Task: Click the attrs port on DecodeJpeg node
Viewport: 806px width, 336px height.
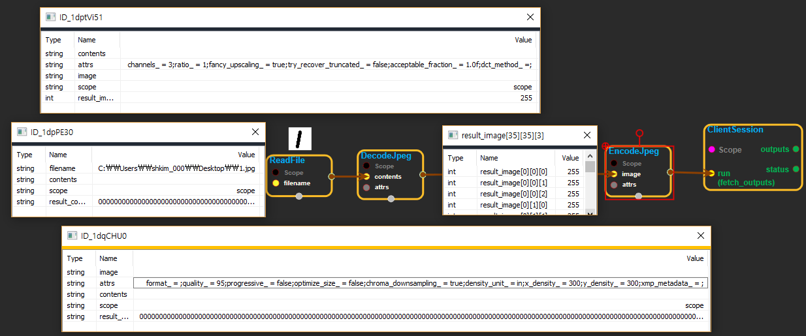Action: [366, 187]
